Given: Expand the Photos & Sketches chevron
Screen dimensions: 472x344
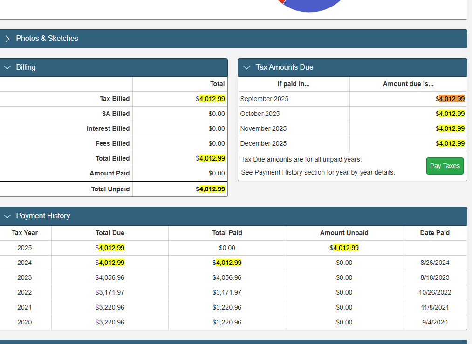Looking at the screenshot, I should point(7,39).
